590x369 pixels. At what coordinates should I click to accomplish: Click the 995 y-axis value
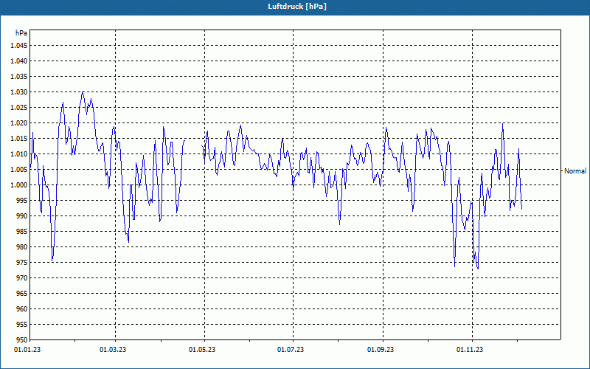(x=22, y=200)
